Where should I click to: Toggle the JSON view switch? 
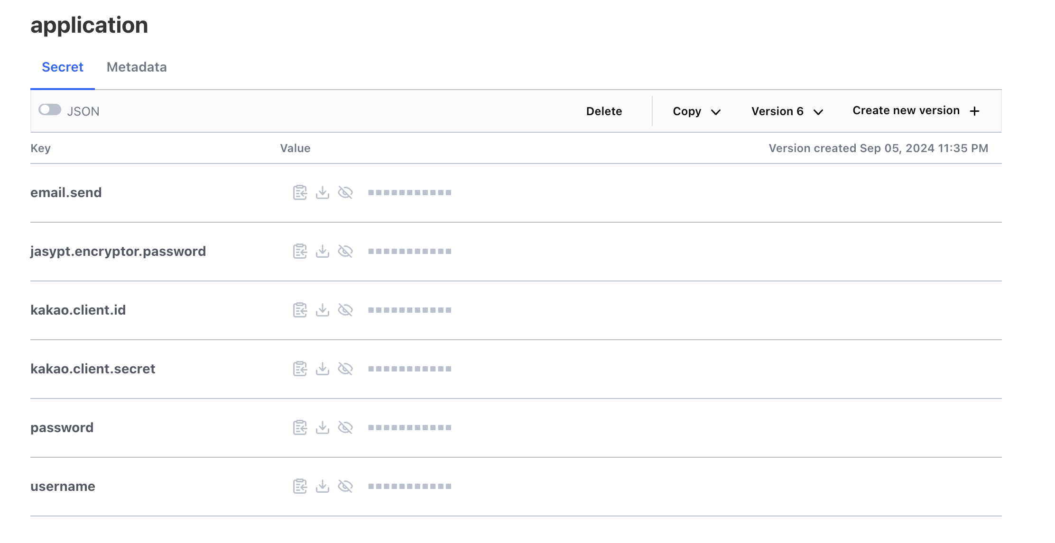point(50,110)
